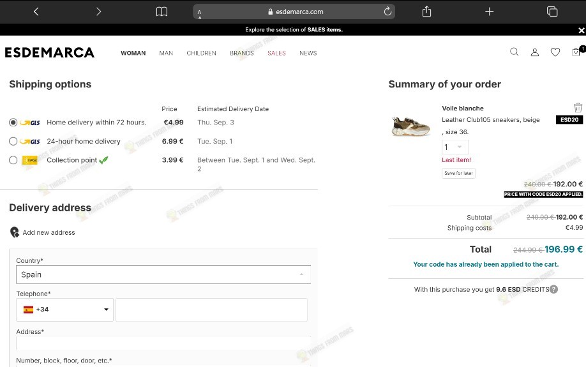This screenshot has height=367, width=586.
Task: Open the quantity dropdown showing 1
Action: pos(455,147)
